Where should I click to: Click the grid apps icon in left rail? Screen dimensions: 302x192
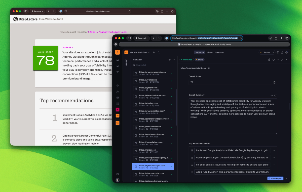(x=118, y=104)
